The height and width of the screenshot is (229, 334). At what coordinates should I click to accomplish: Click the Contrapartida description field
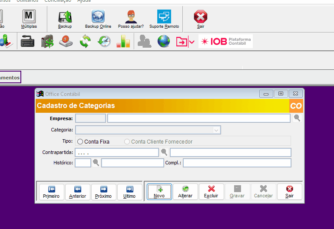231,153
